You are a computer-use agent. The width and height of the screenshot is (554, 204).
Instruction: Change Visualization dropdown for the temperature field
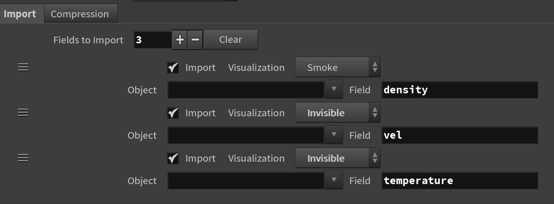click(x=337, y=158)
